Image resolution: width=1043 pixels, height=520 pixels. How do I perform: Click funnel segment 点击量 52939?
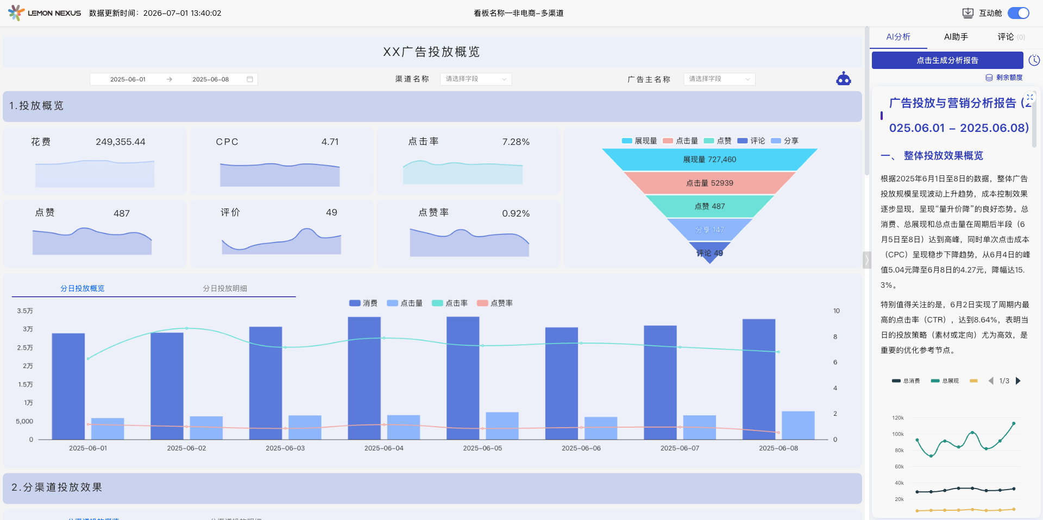pos(709,183)
